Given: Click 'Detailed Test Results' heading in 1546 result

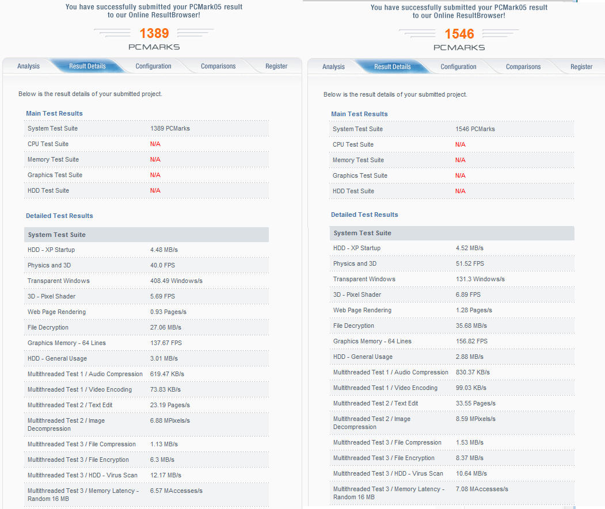Looking at the screenshot, I should tap(364, 215).
